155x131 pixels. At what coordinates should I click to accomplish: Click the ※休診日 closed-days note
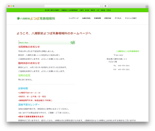point(32,97)
